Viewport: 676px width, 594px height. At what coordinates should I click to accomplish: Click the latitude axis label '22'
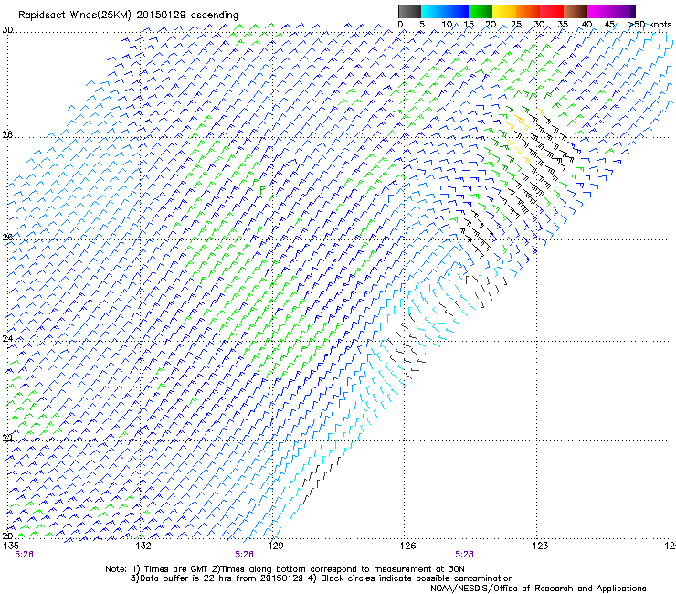[7, 439]
